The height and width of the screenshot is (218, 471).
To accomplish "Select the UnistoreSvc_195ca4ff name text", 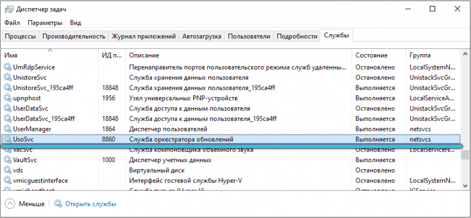I will point(43,88).
